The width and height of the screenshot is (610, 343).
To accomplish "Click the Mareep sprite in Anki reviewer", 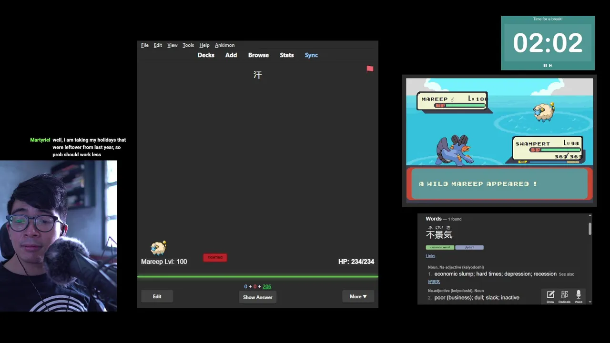I will [158, 248].
